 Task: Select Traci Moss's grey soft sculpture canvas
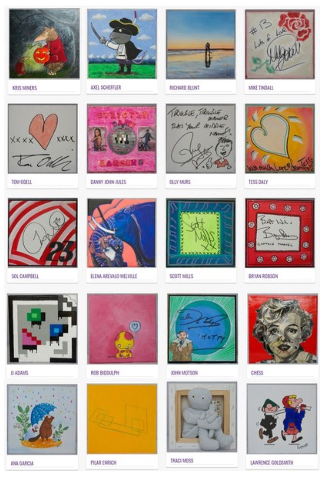coord(202,417)
